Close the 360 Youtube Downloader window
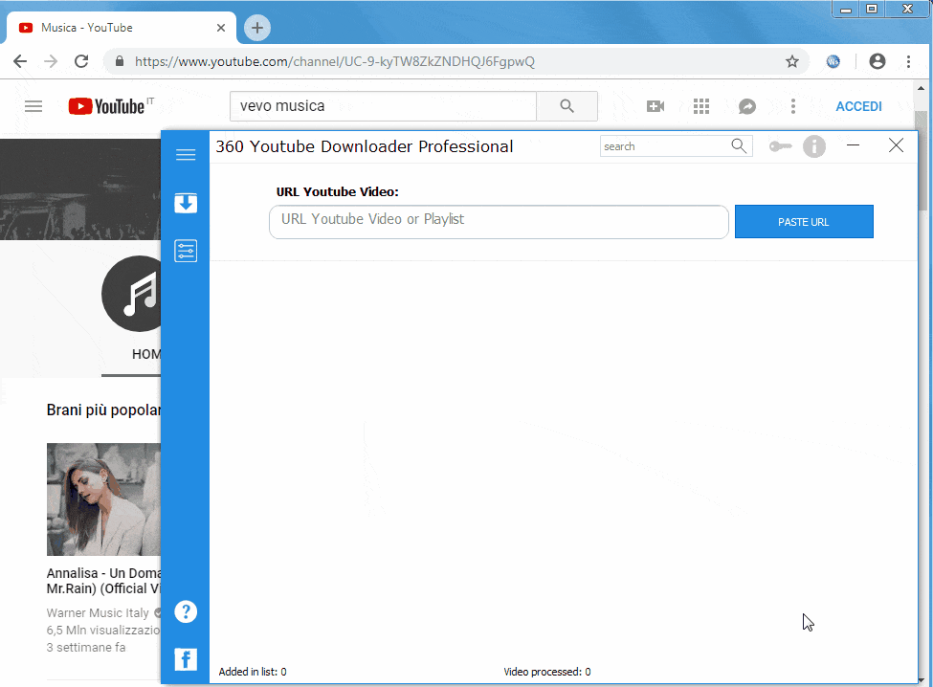 coord(896,145)
